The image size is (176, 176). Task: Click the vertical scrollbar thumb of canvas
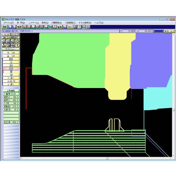tap(174, 110)
